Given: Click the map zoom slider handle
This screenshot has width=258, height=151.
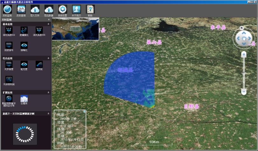Looking at the screenshot, I should click(x=244, y=73).
